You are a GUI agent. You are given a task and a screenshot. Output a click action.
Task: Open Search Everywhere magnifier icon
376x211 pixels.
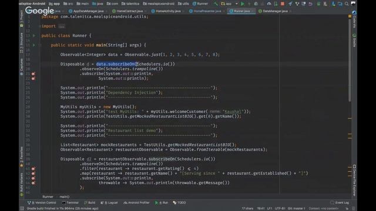[x=347, y=4]
